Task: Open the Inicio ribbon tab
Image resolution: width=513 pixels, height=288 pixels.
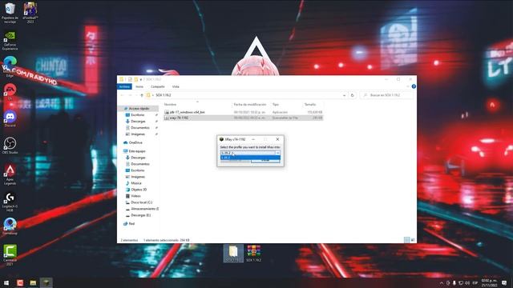Action: [139, 86]
